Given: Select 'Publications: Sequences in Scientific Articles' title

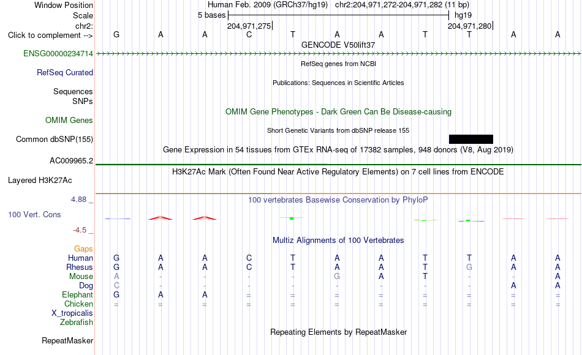Looking at the screenshot, I should click(x=338, y=83).
